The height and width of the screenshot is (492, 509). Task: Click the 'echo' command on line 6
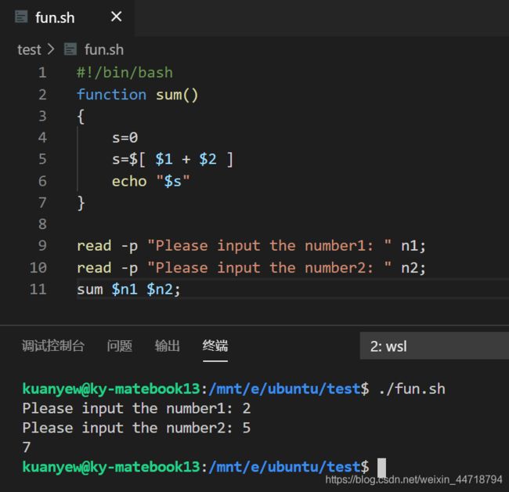[x=129, y=181]
